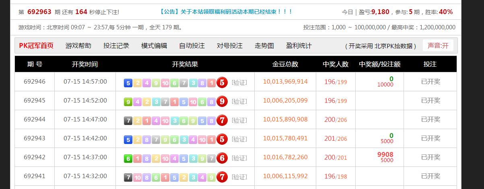Click the 开奖结果 column header
This screenshot has width=484, height=189.
tap(185, 64)
